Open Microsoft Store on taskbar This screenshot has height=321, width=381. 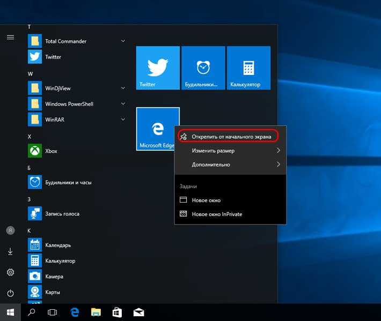point(117,312)
